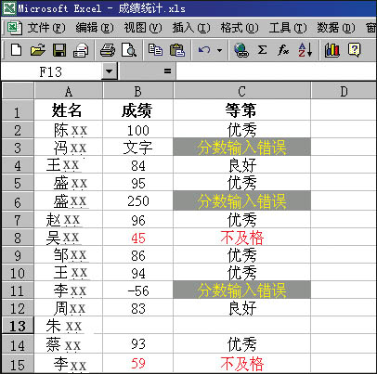Click the Copy icon

(155, 49)
